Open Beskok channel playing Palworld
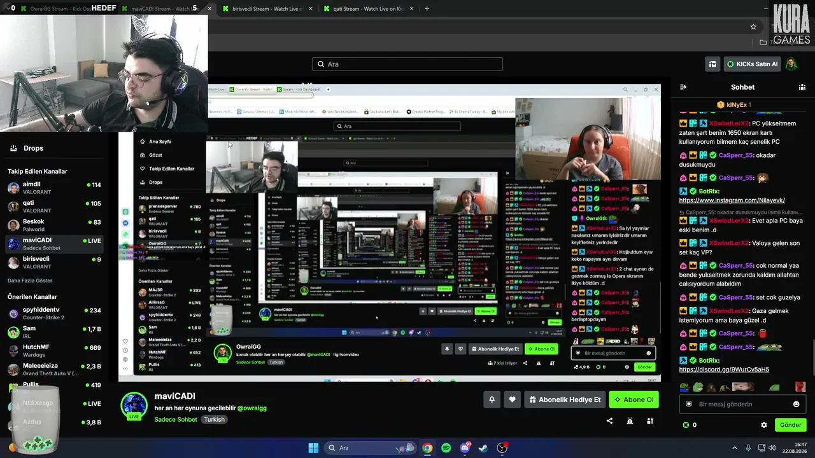This screenshot has height=458, width=815. click(54, 225)
